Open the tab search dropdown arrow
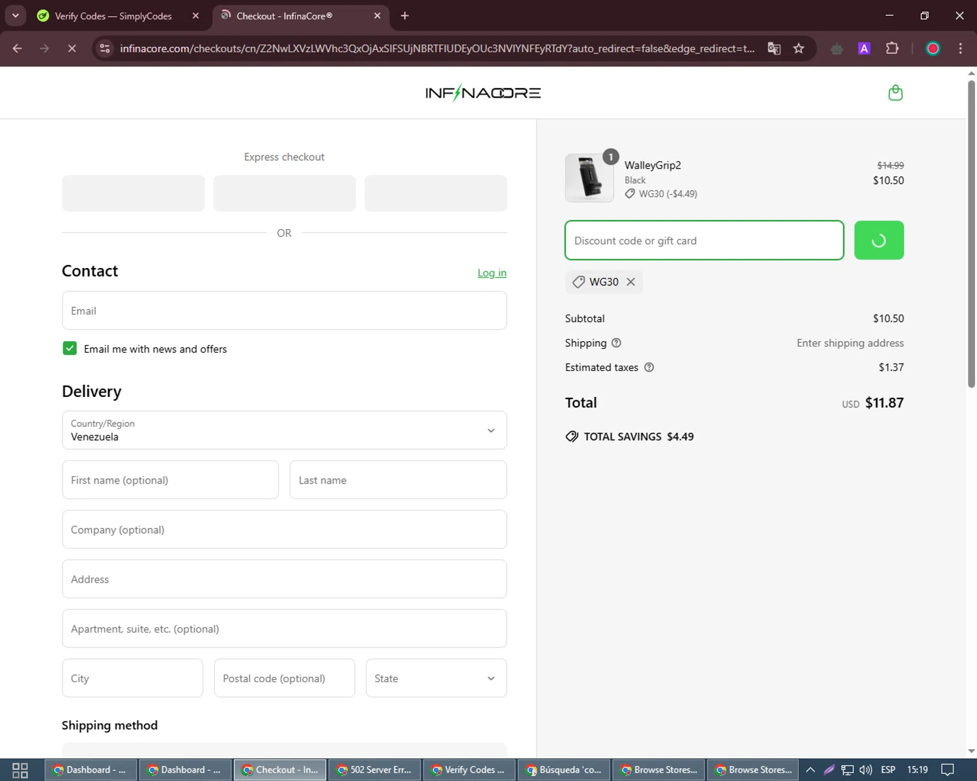977x781 pixels. tap(15, 16)
